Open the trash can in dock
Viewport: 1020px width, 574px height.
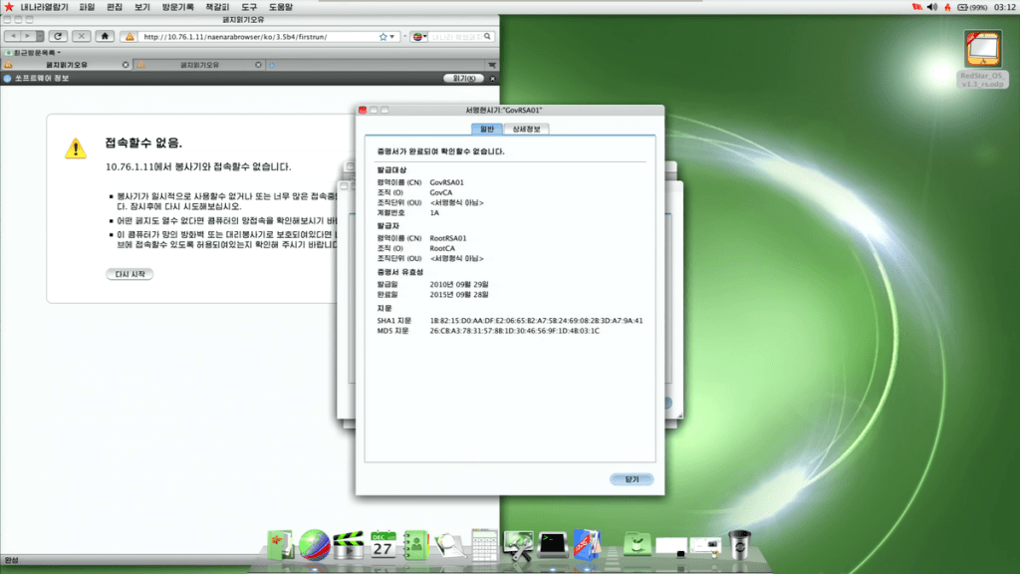pos(738,543)
